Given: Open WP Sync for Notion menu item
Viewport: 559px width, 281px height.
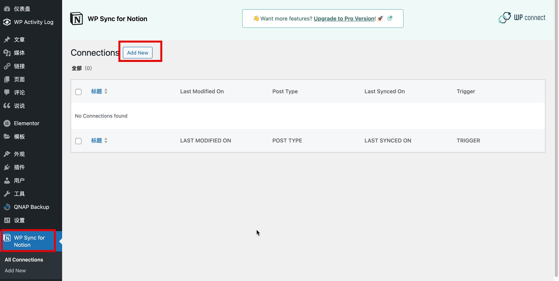Looking at the screenshot, I should (31, 241).
